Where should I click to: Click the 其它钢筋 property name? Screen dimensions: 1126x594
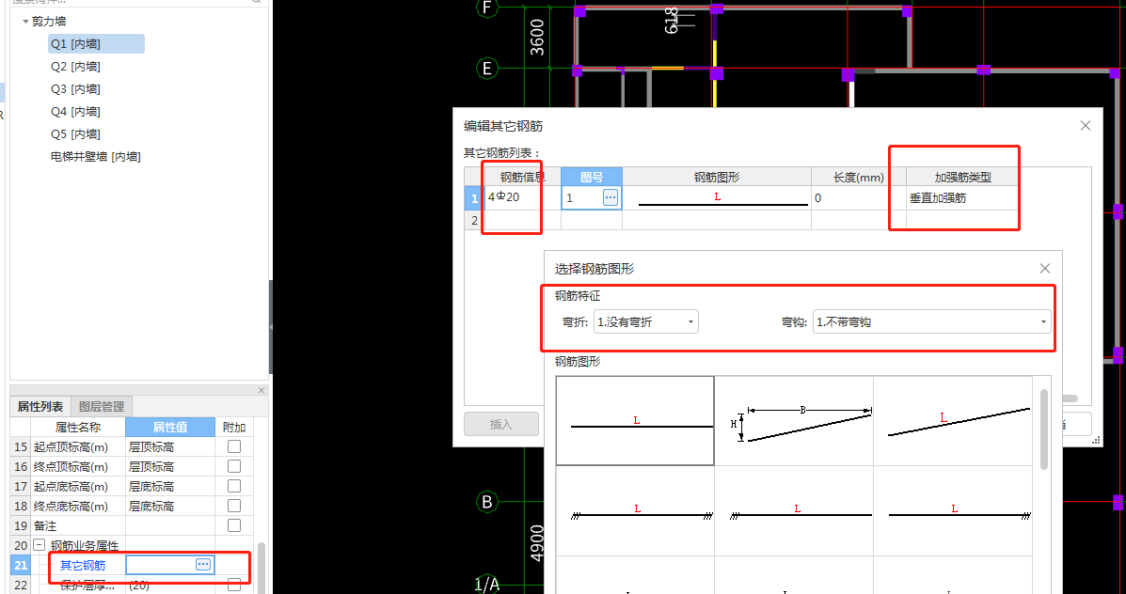(x=83, y=565)
